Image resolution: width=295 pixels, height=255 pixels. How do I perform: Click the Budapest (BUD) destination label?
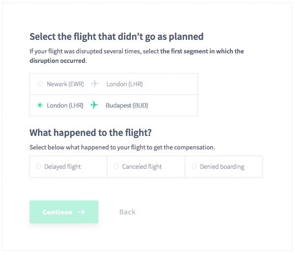point(127,105)
